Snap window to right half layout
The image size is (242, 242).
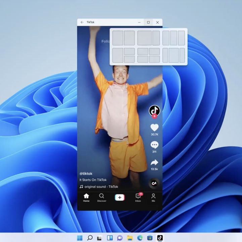pyautogui.click(x=129, y=38)
